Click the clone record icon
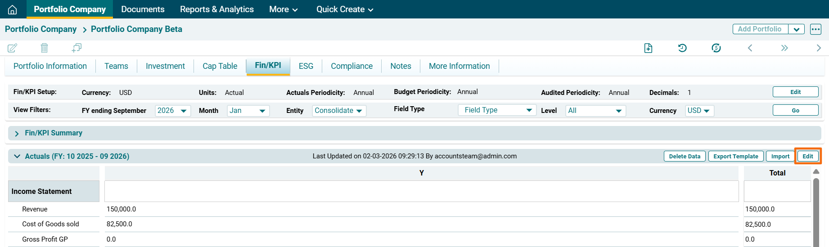The height and width of the screenshot is (247, 829). (77, 48)
